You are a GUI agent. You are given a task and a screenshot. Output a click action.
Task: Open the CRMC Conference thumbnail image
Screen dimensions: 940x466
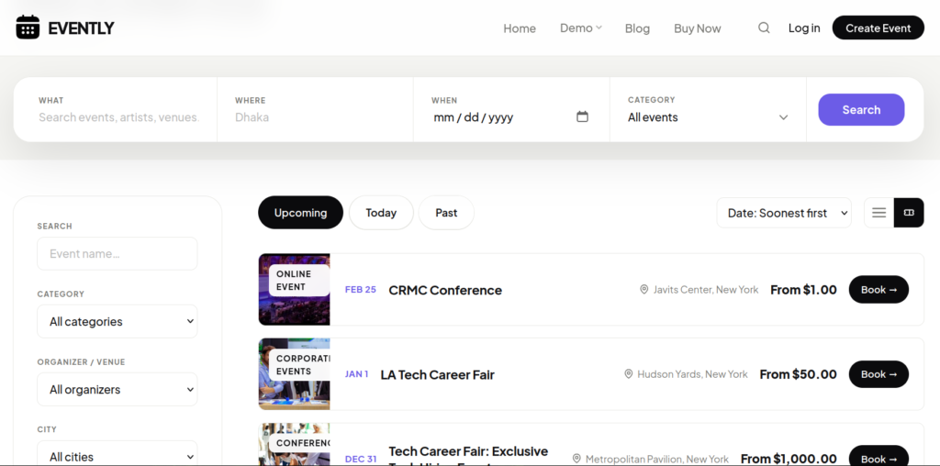click(x=295, y=289)
